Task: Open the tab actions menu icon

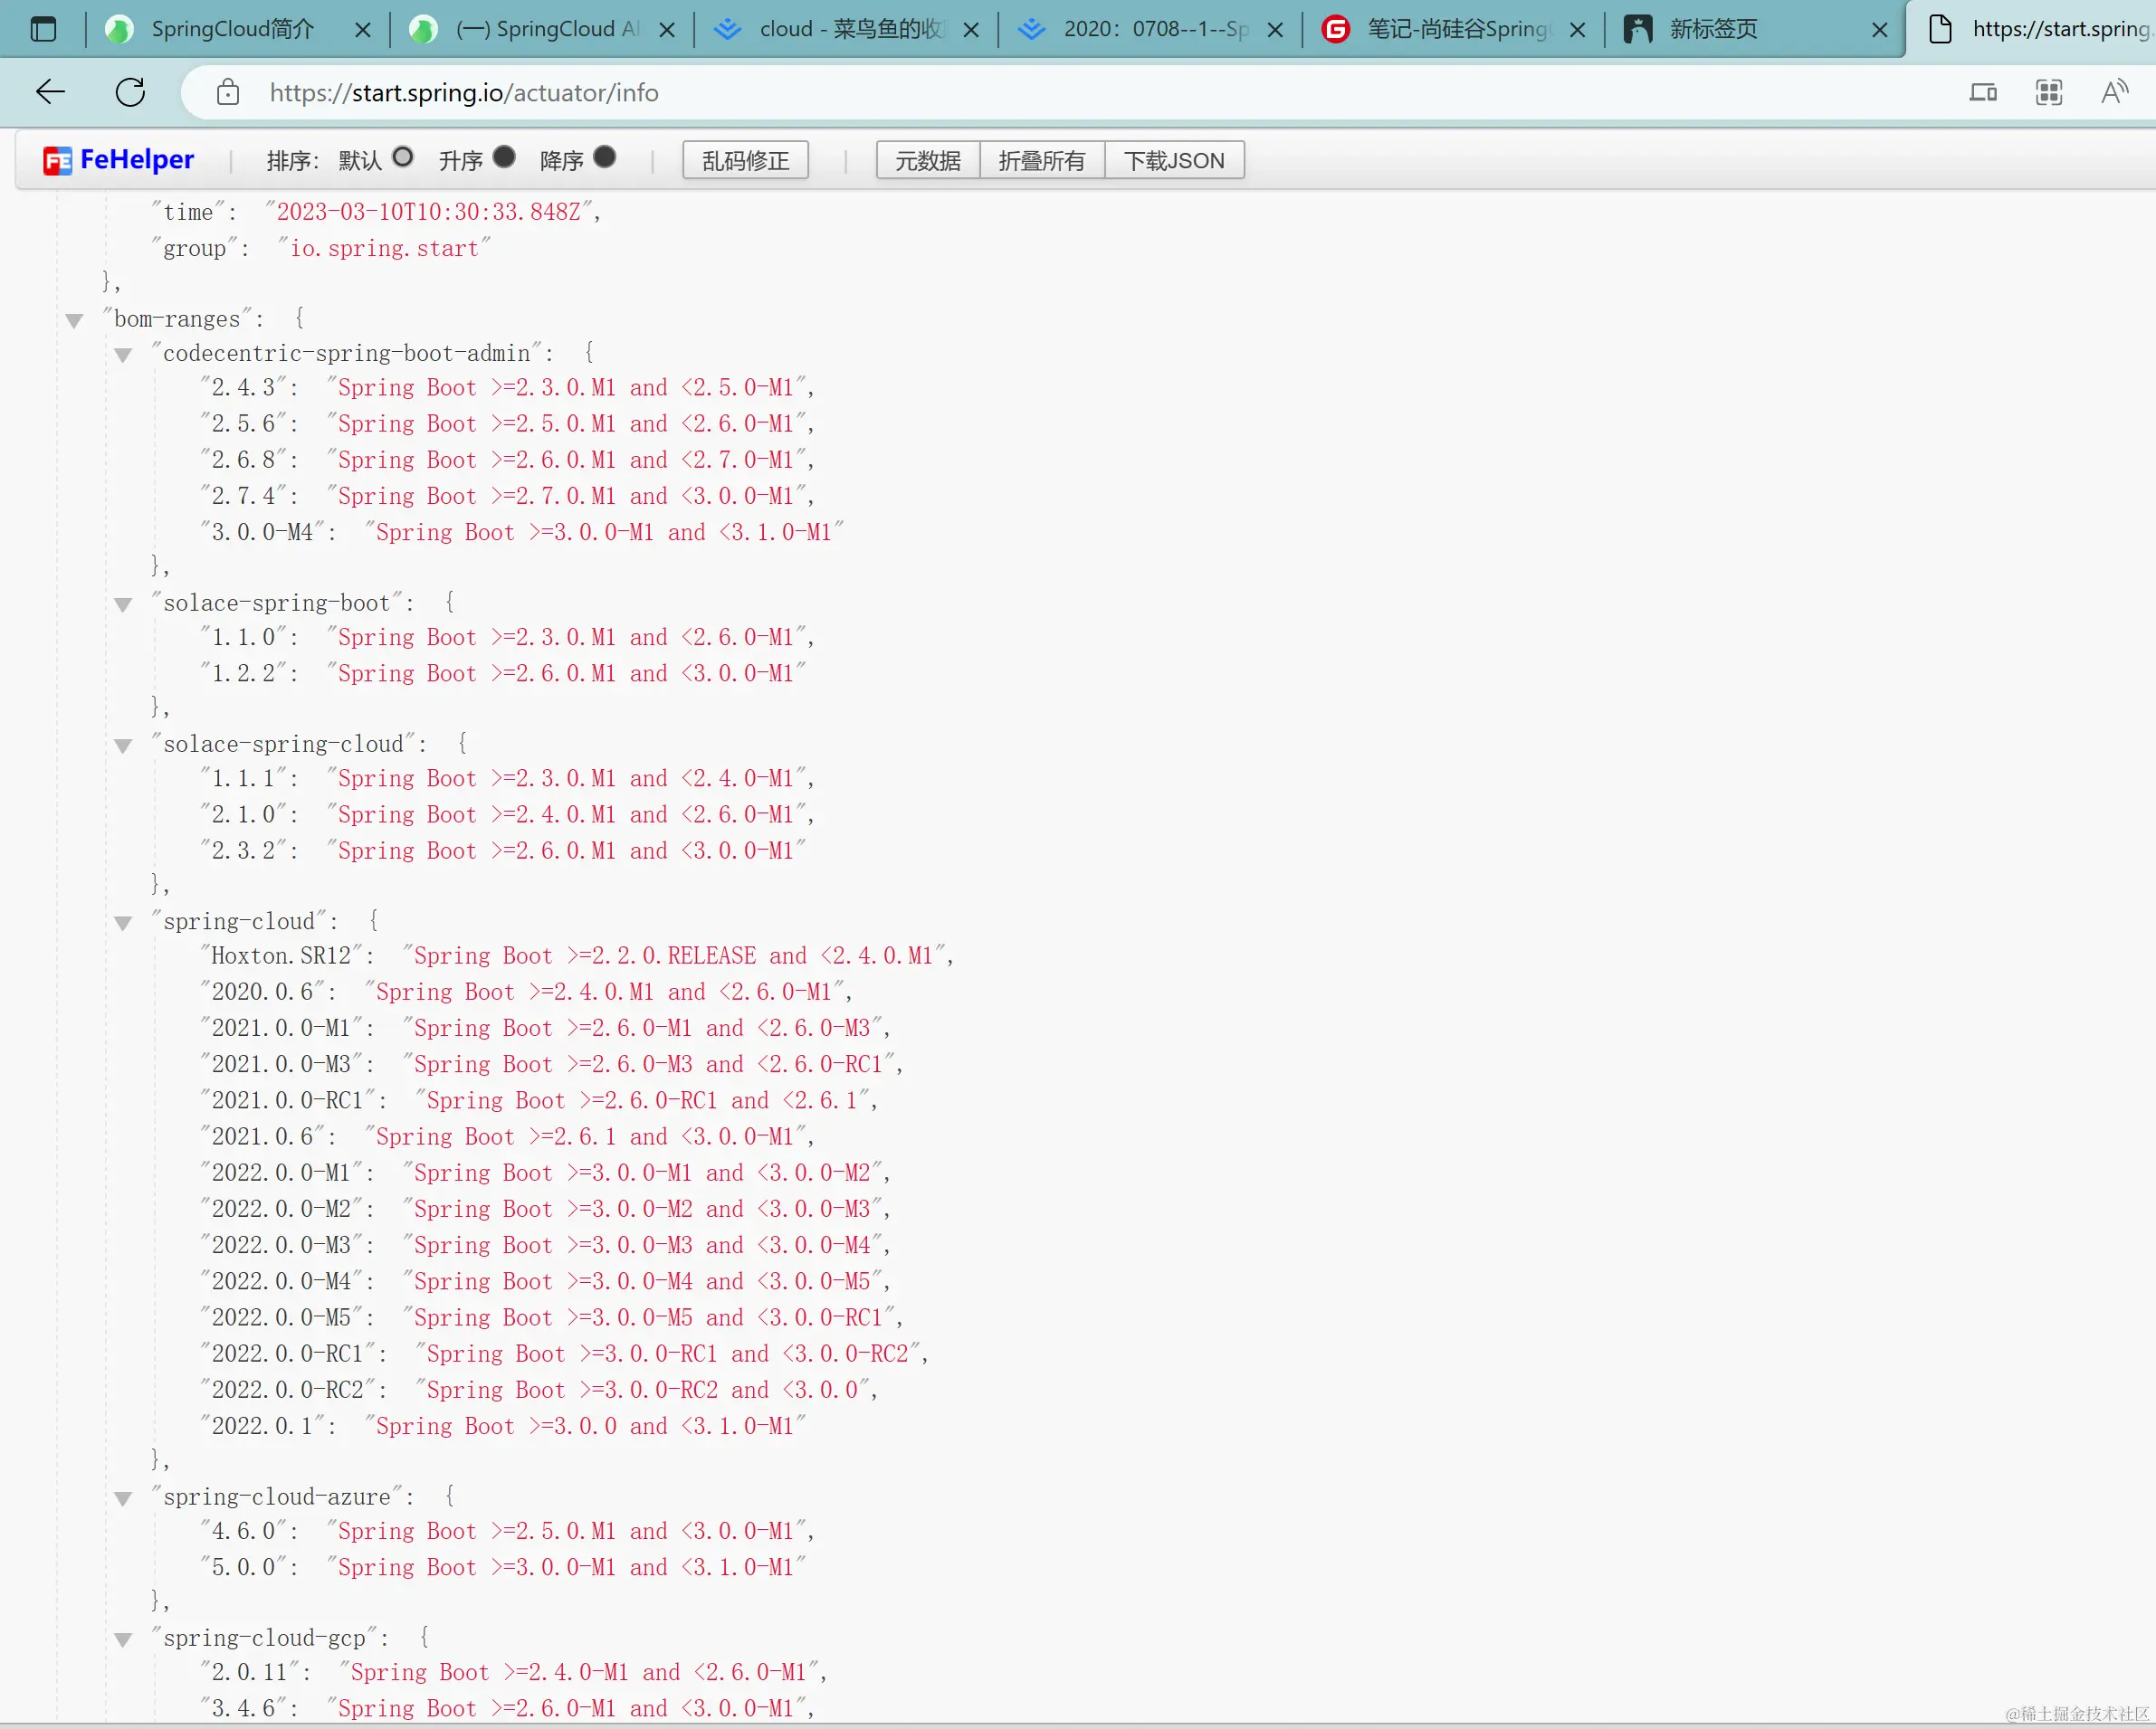Action: point(43,29)
